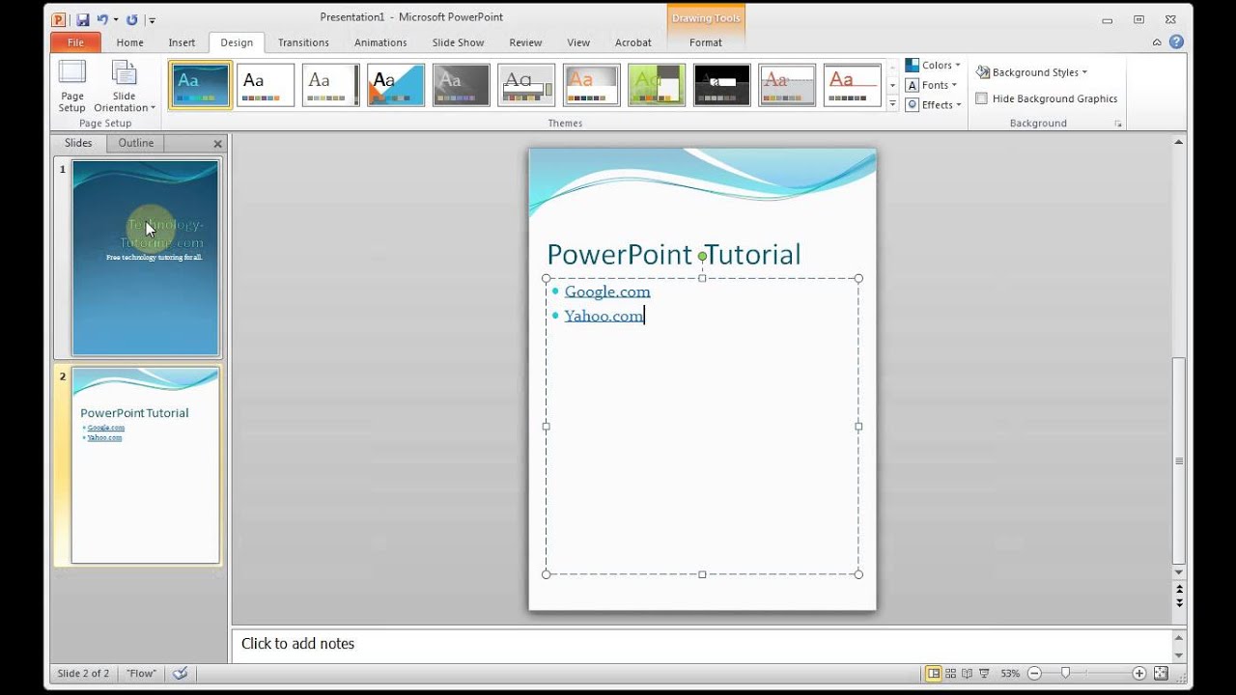Screen dimensions: 1236x695
Task: Switch to the Home ribbon tab
Action: click(129, 42)
